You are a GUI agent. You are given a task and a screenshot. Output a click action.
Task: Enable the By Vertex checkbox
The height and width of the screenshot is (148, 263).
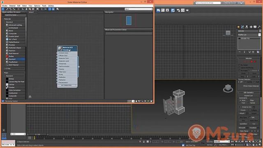pos(239,65)
